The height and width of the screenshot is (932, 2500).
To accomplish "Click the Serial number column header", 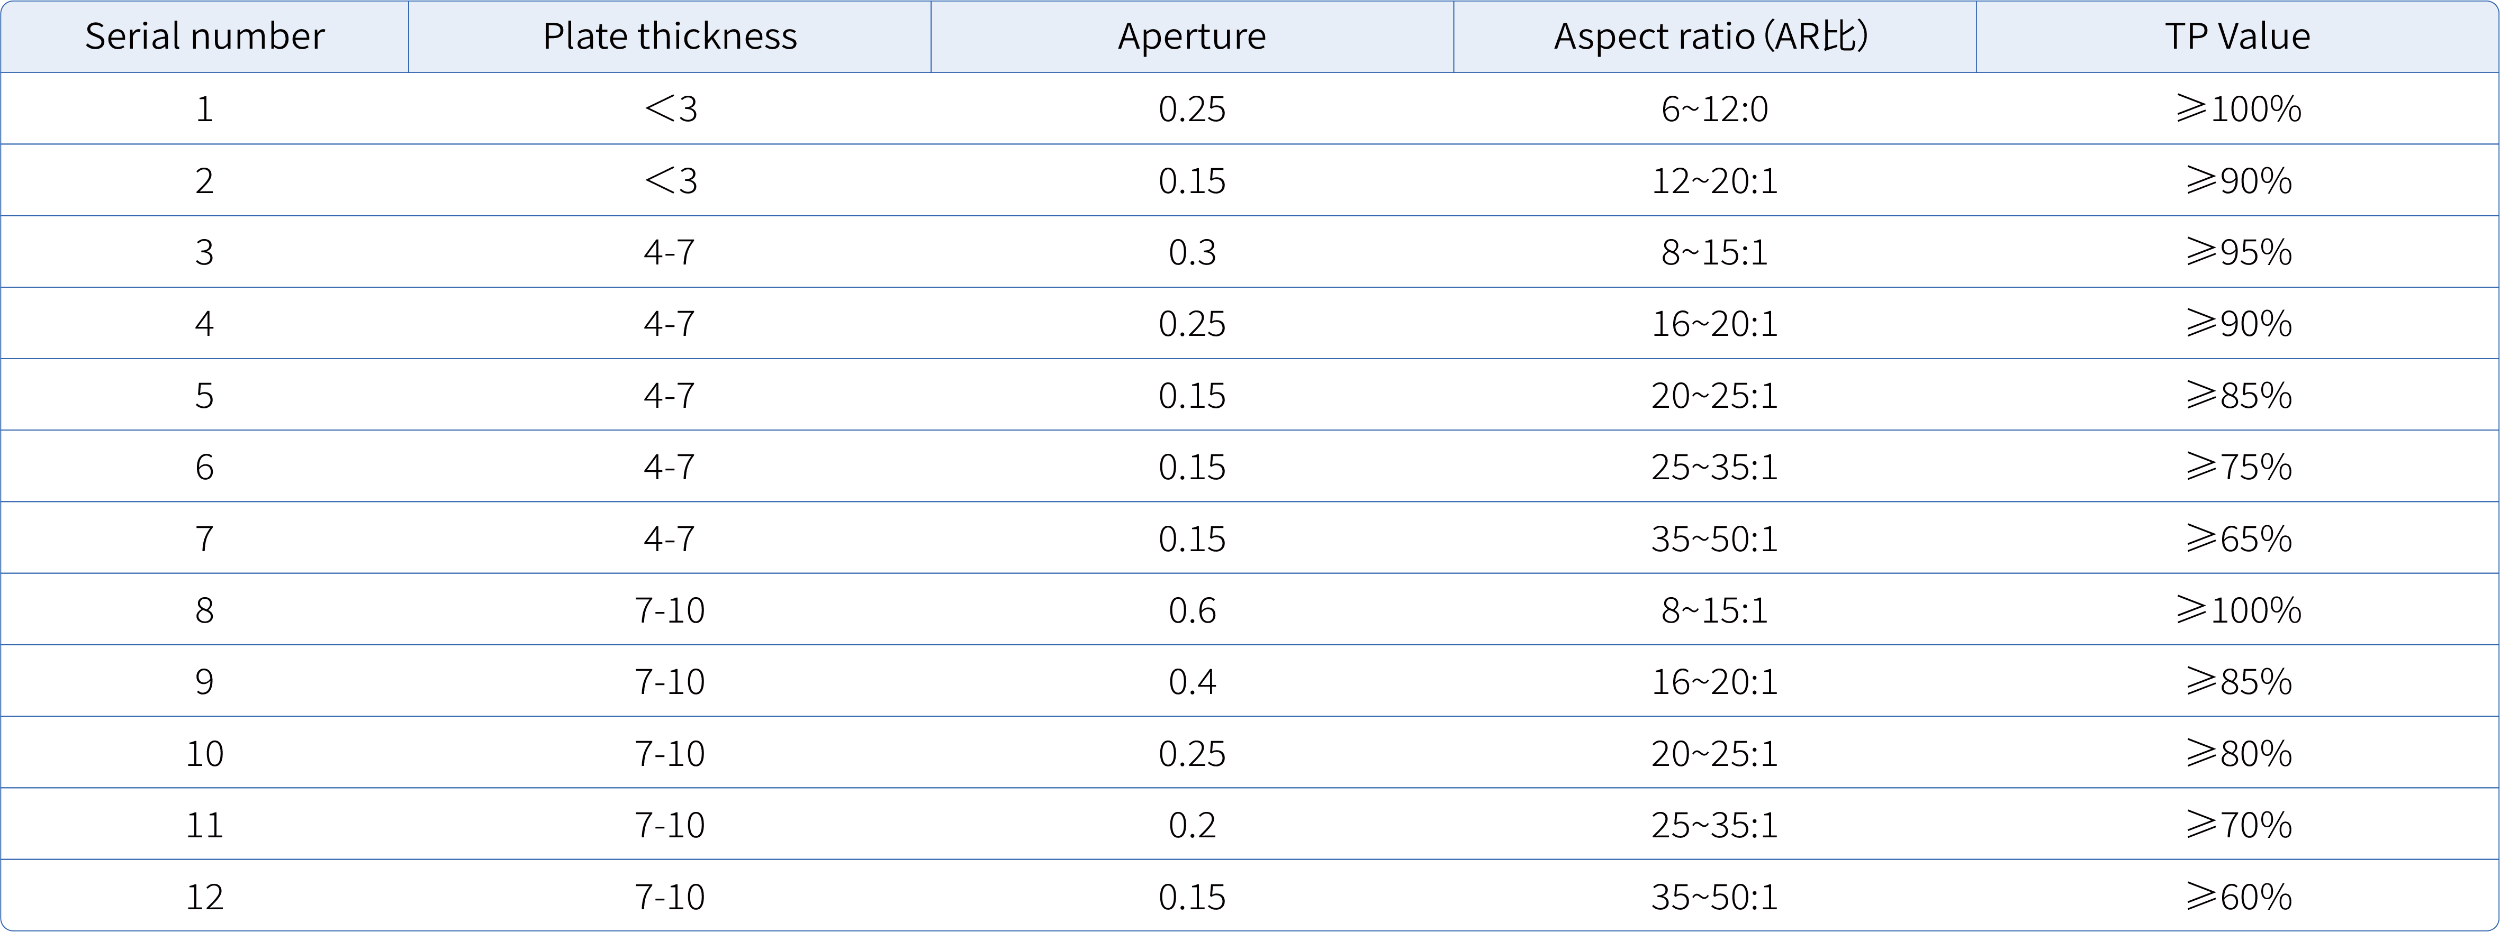I will (204, 37).
